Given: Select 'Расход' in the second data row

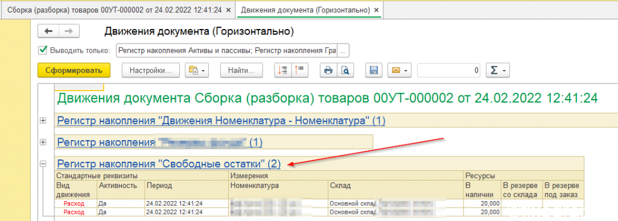Looking at the screenshot, I should tap(75, 212).
